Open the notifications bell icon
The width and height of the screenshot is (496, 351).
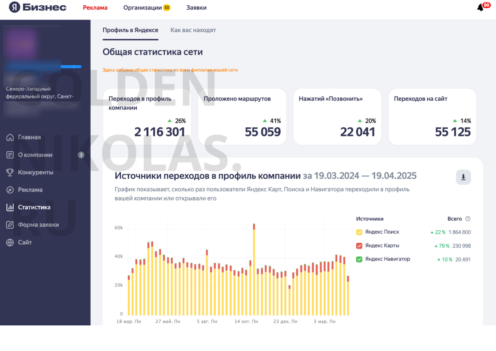click(480, 8)
